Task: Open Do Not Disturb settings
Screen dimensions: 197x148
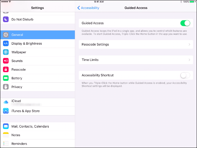Action: coord(38,19)
